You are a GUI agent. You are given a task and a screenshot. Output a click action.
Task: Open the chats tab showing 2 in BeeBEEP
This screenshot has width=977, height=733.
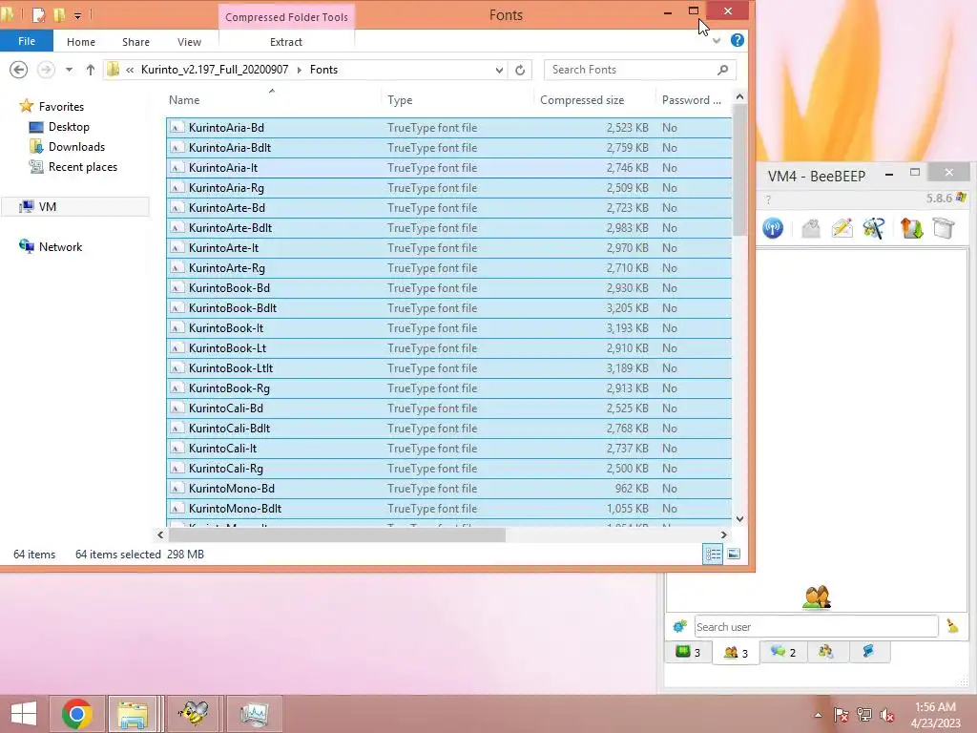click(x=783, y=652)
